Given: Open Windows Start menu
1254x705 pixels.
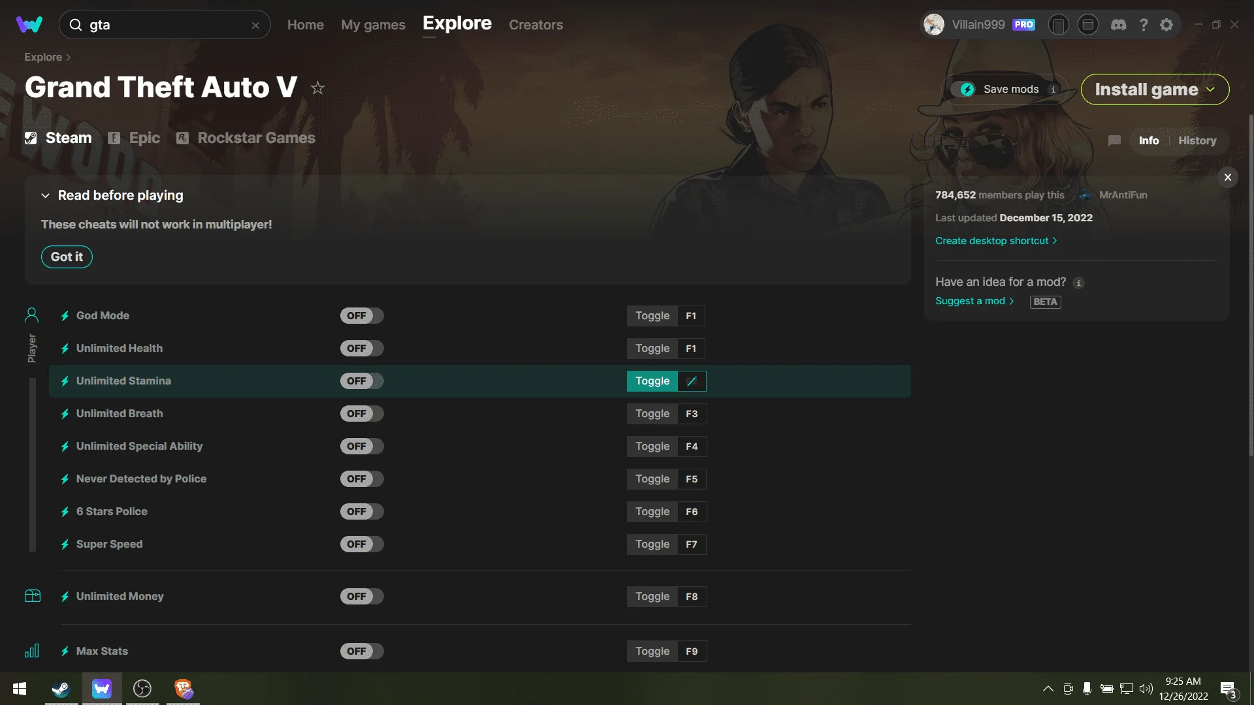Looking at the screenshot, I should (x=20, y=689).
